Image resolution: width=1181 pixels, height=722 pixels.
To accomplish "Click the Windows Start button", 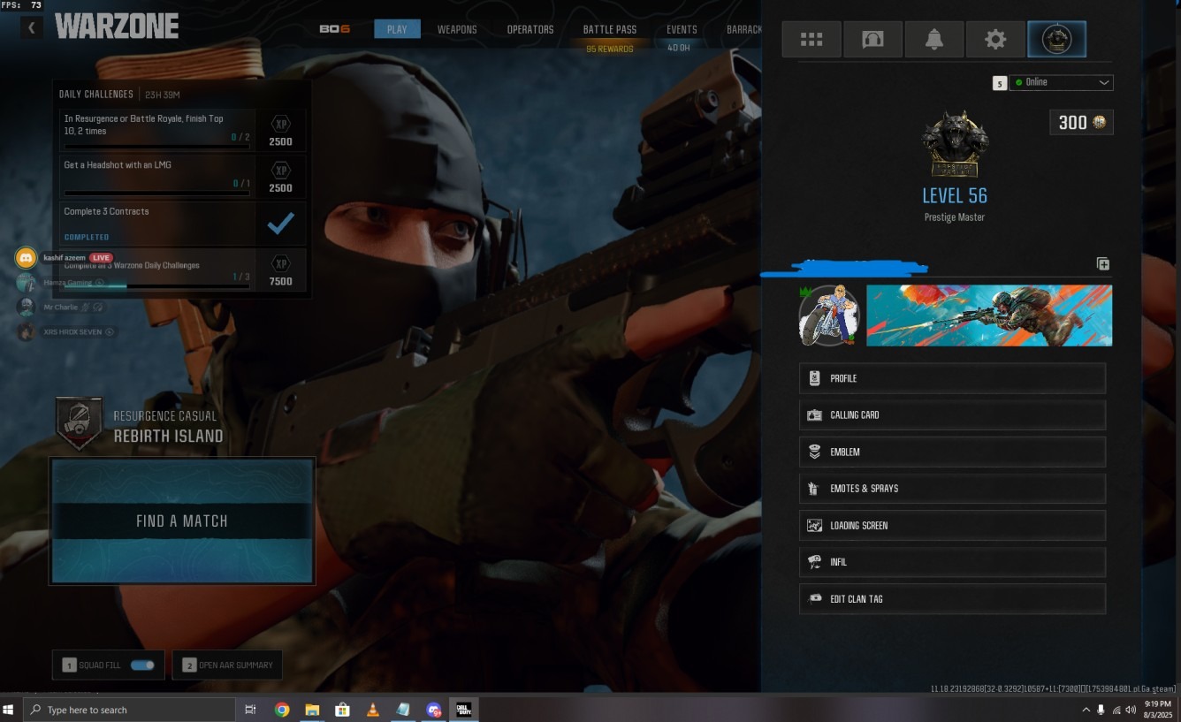I will pyautogui.click(x=10, y=710).
